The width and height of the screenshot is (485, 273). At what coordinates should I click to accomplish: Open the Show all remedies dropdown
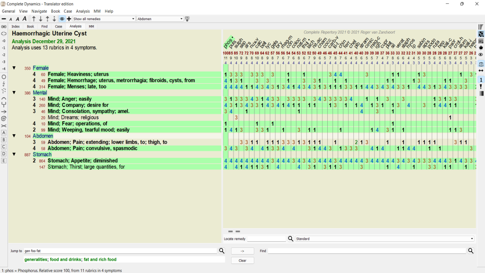pyautogui.click(x=104, y=19)
